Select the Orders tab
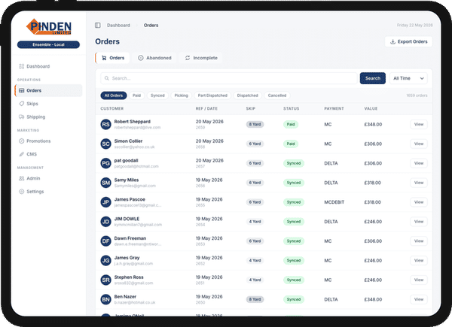The width and height of the screenshot is (452, 327). tap(112, 58)
